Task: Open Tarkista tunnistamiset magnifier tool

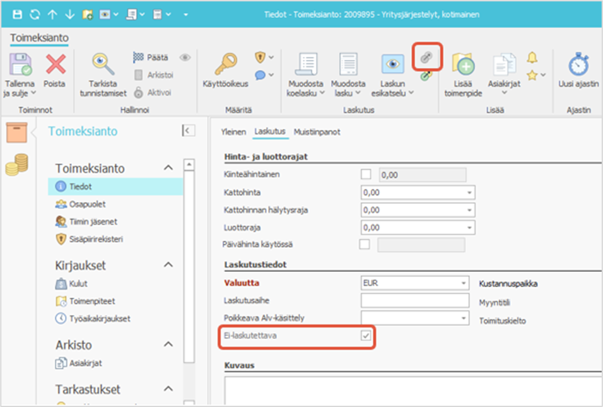Action: (x=102, y=64)
